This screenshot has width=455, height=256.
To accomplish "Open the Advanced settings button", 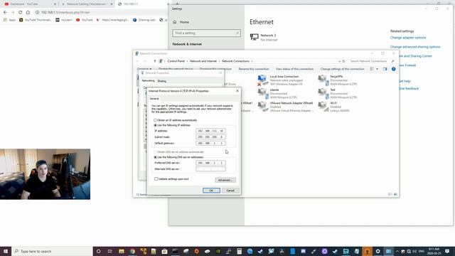I will [x=225, y=180].
